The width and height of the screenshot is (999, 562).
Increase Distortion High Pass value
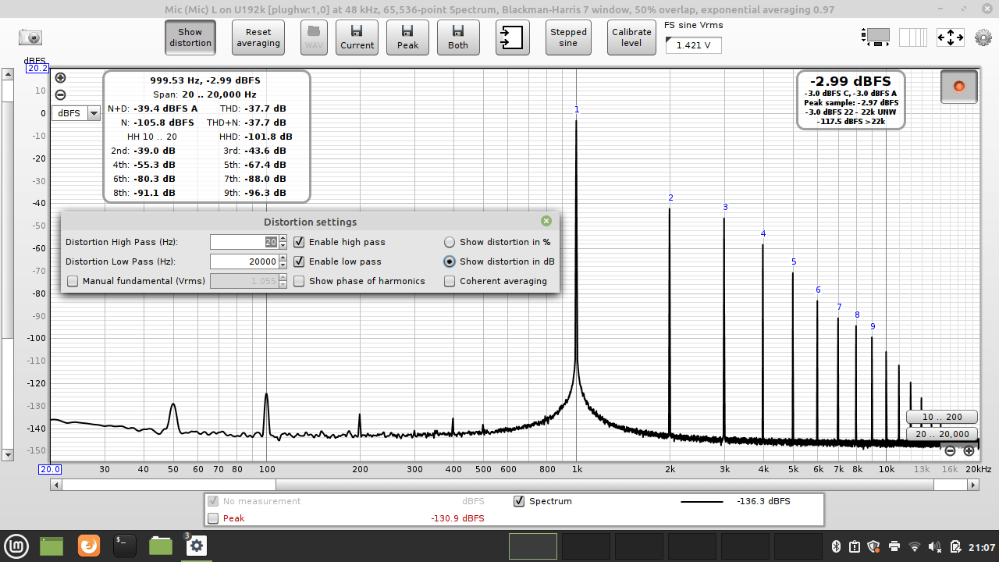(283, 238)
